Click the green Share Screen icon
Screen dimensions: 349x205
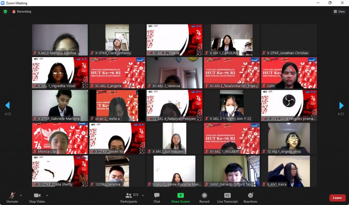point(180,195)
